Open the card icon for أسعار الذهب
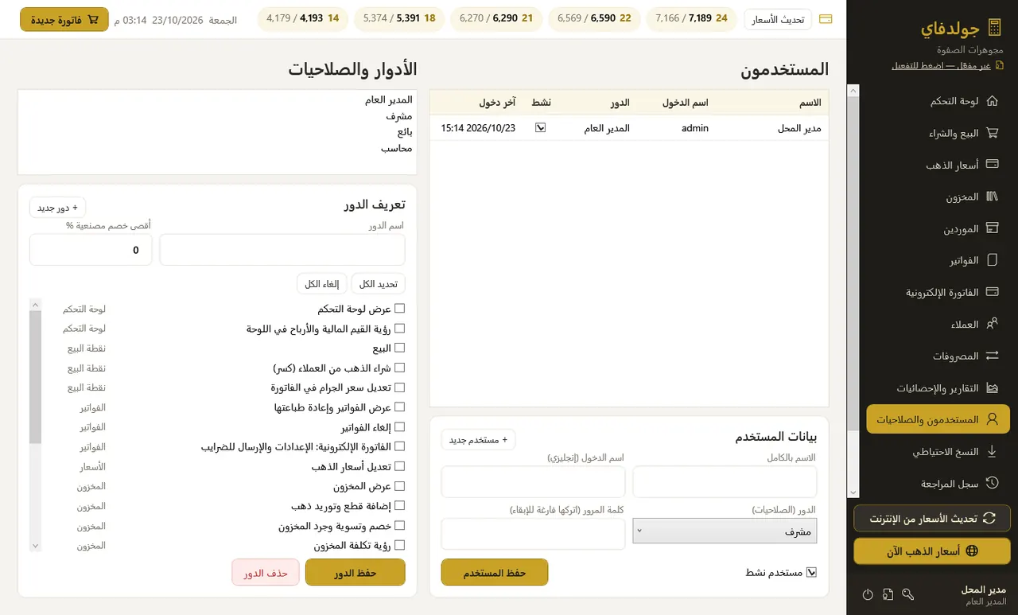 click(x=992, y=165)
